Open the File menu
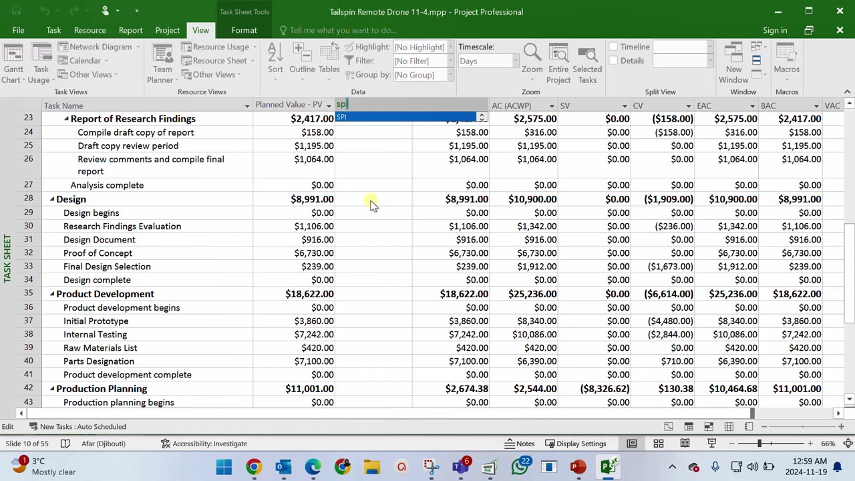The image size is (855, 481). [18, 30]
